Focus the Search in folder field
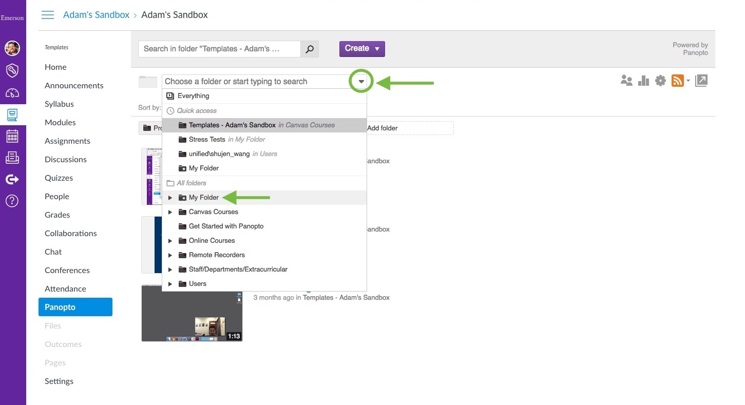This screenshot has width=745, height=405. tap(219, 49)
